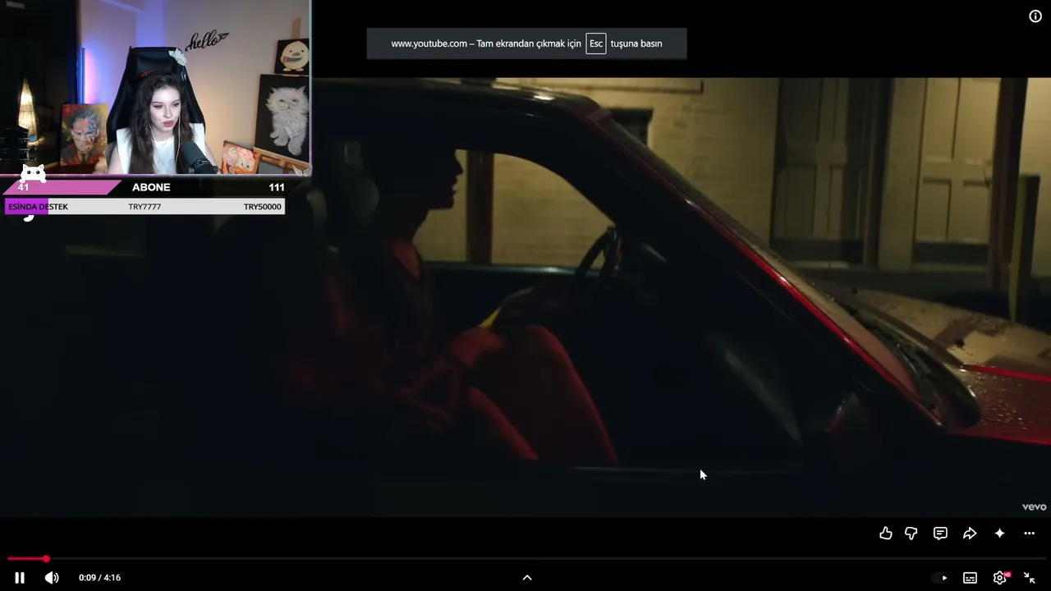Click the red playhead on the progress bar
The width and height of the screenshot is (1051, 591).
(46, 559)
